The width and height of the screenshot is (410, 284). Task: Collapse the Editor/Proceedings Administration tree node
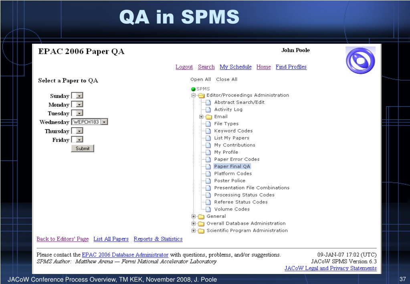[x=194, y=95]
